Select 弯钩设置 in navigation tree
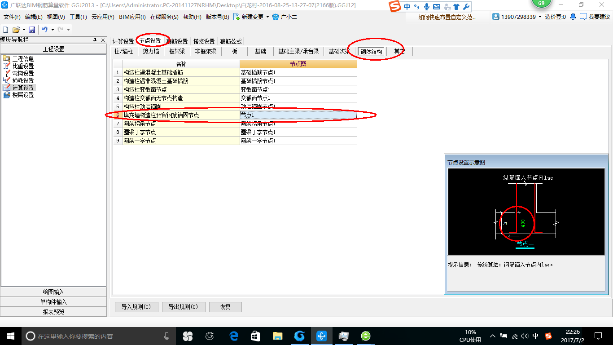Image resolution: width=613 pixels, height=345 pixels. click(23, 73)
